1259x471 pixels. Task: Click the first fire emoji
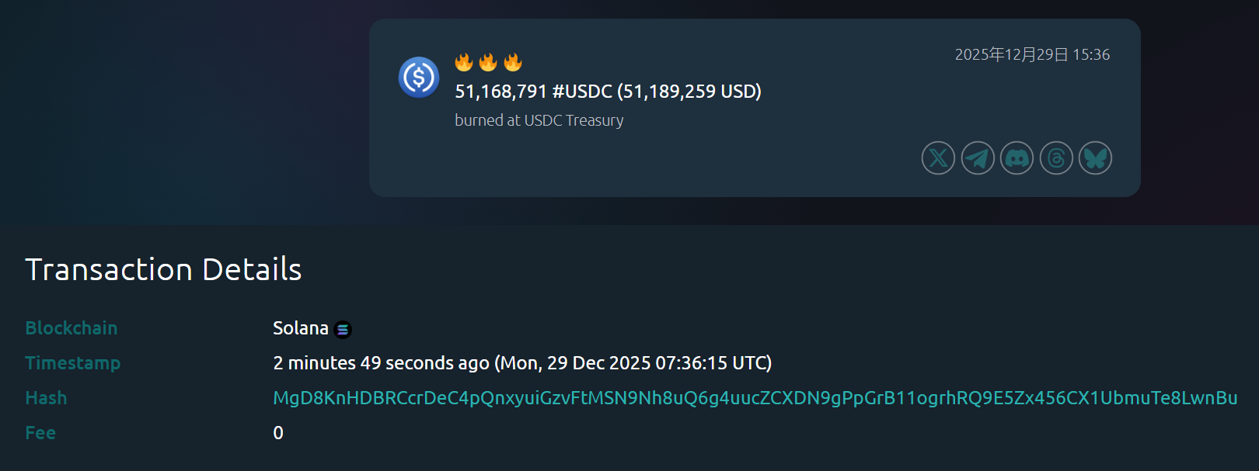(x=464, y=62)
